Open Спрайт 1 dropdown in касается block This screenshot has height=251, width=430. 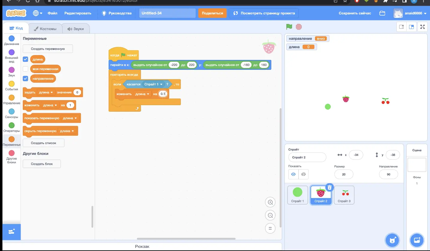pyautogui.click(x=153, y=84)
